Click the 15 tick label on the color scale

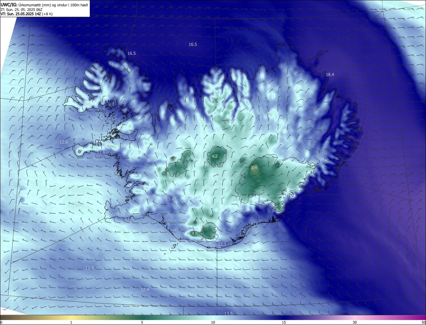(x=284, y=322)
